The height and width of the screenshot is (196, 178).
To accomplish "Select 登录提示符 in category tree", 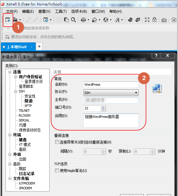I will coord(34,81).
